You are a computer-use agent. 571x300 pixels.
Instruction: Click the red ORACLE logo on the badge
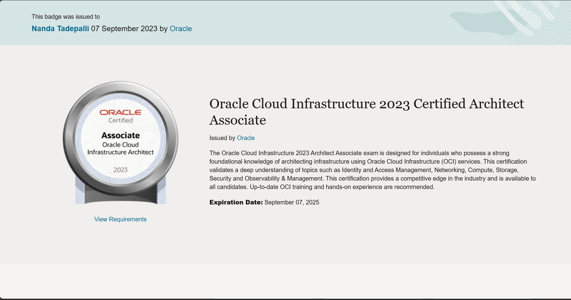point(120,112)
